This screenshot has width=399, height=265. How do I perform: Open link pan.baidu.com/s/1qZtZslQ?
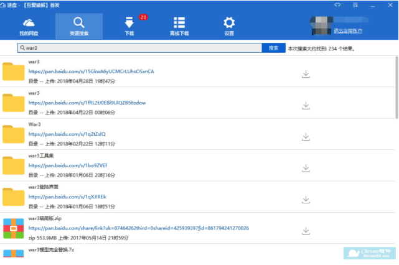[67, 134]
